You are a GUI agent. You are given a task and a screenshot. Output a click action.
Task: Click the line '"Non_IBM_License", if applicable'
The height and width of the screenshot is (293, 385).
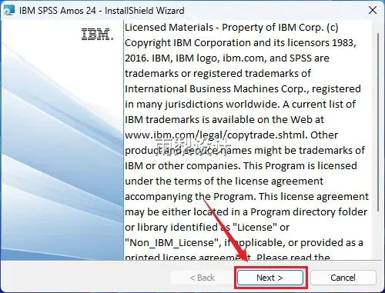point(244,243)
